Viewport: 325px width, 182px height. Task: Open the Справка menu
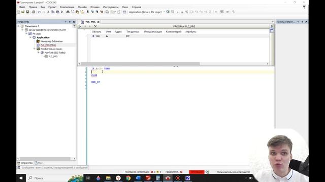(x=136, y=7)
